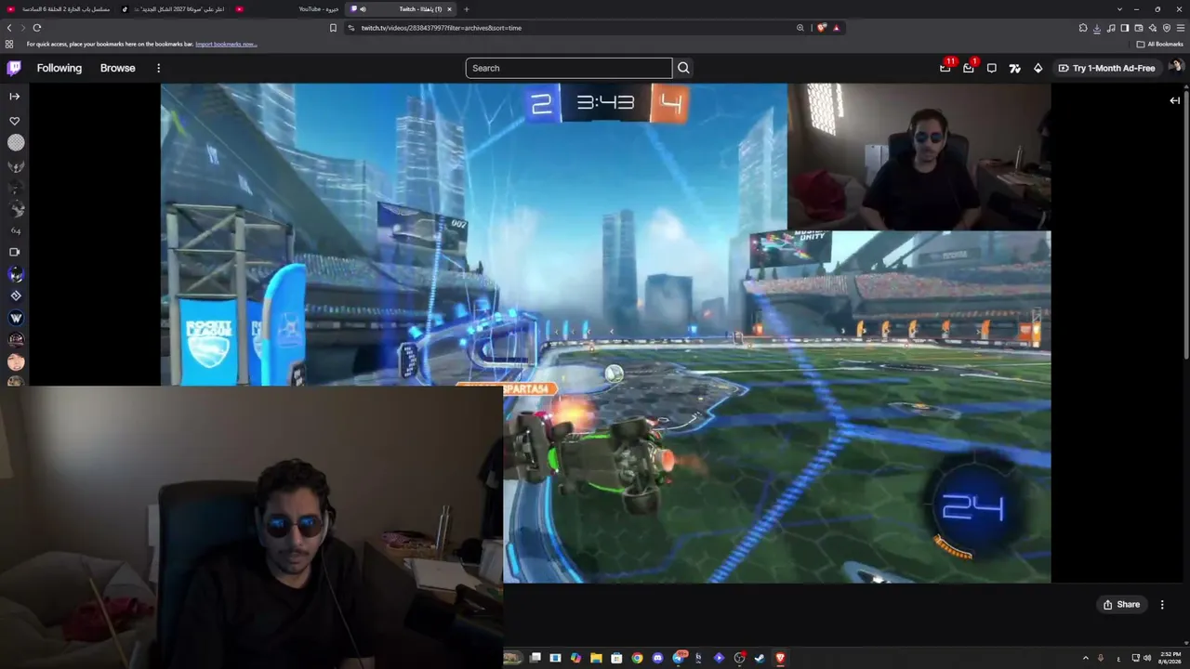Open browser extensions puzzle icon
The height and width of the screenshot is (669, 1190).
[1083, 28]
